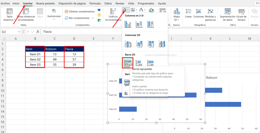Choose the 2-D stacked column chart

coord(139,24)
